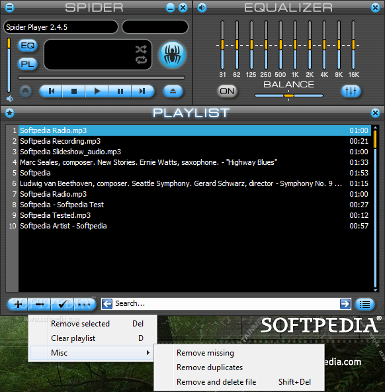This screenshot has width=385, height=392.
Task: Click the playlist scroll down arrow
Action: (x=375, y=290)
